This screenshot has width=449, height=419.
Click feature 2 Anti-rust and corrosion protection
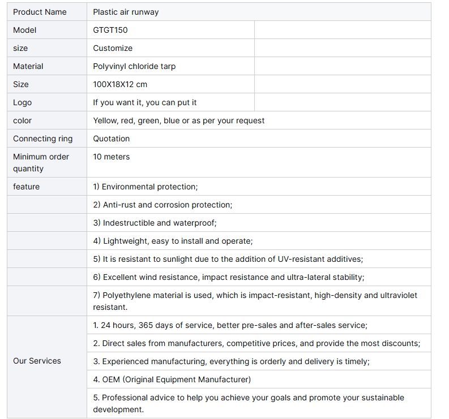[163, 205]
